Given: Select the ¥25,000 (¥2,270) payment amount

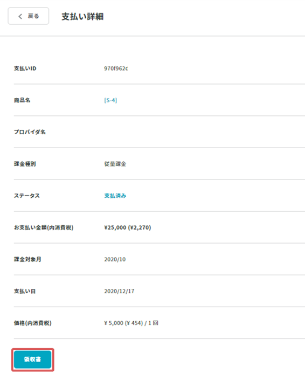Looking at the screenshot, I should coord(127,227).
